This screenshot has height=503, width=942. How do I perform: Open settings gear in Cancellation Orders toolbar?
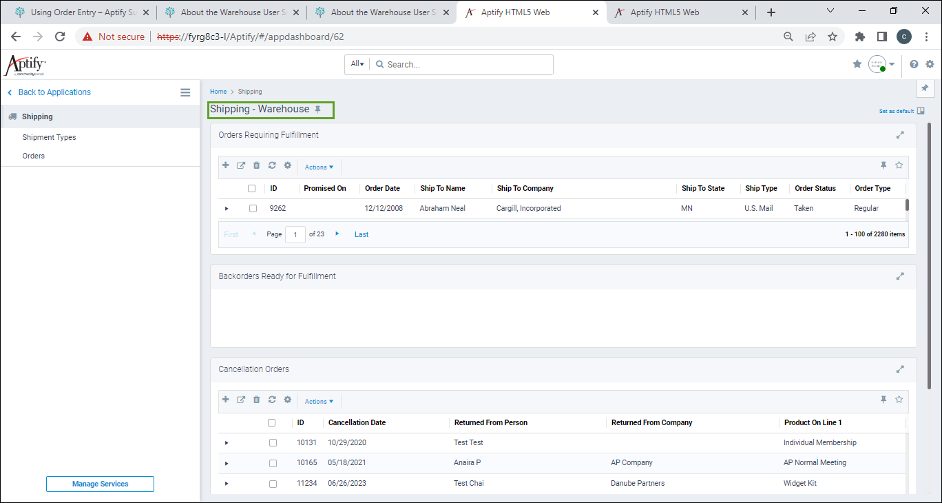point(288,400)
